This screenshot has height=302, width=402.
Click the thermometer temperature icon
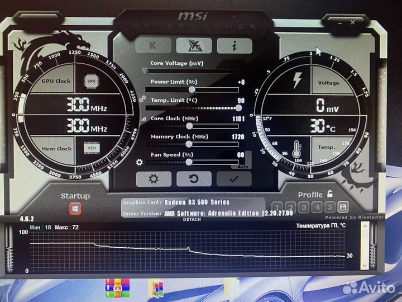[x=296, y=149]
